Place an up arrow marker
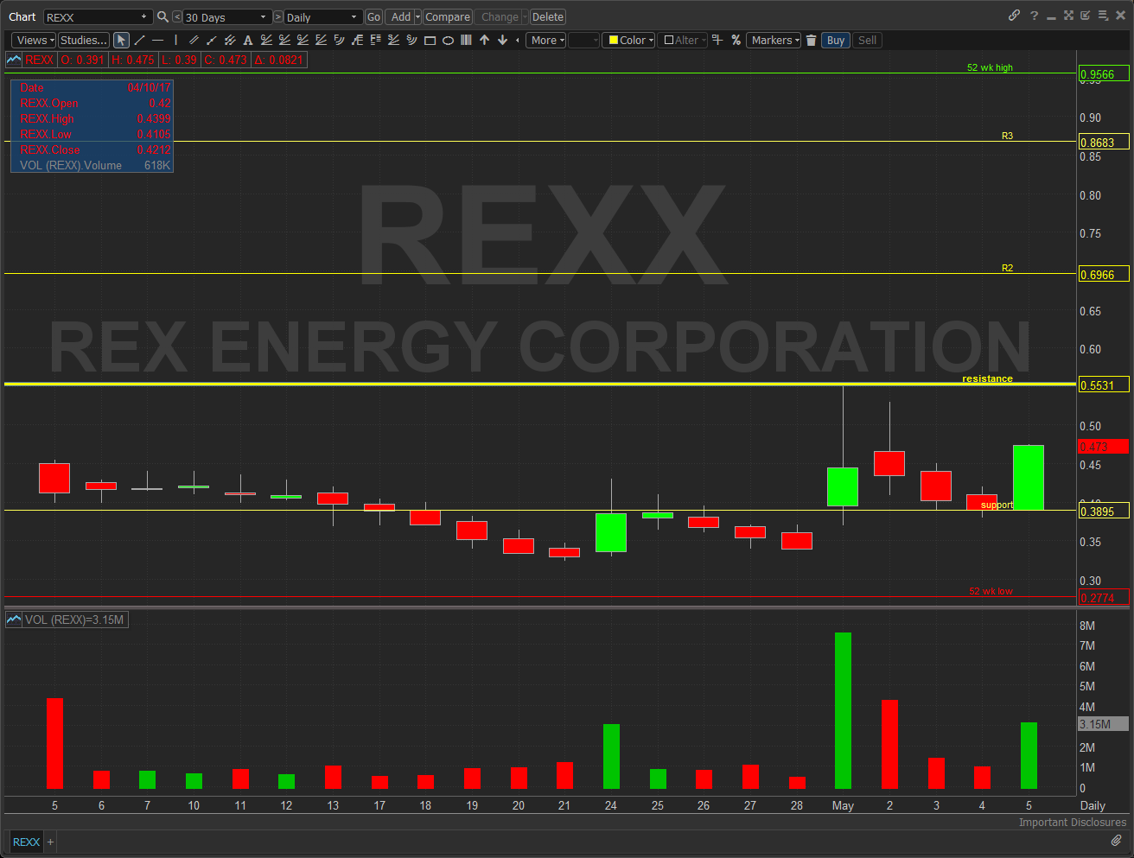The width and height of the screenshot is (1134, 858). pos(484,40)
